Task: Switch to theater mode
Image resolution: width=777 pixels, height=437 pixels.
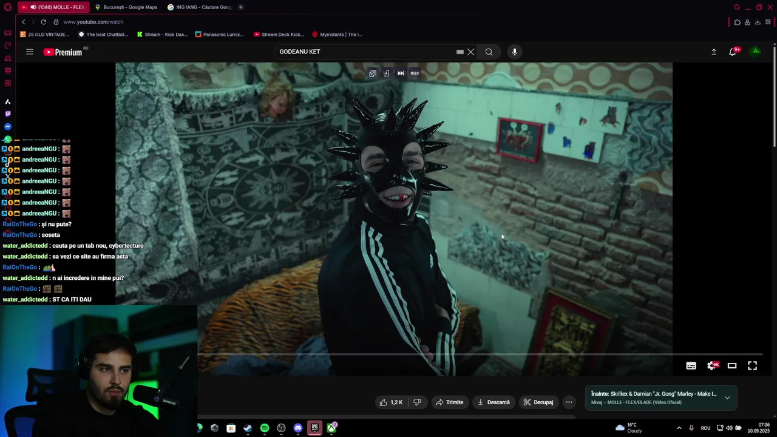Action: click(732, 365)
